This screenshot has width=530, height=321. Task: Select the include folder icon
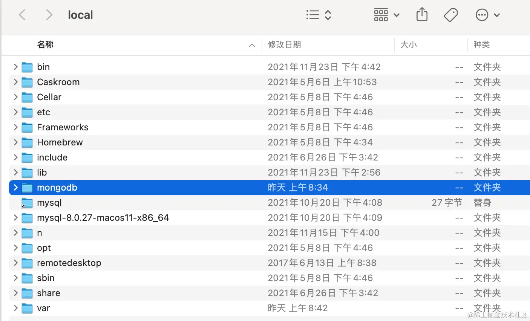click(27, 157)
